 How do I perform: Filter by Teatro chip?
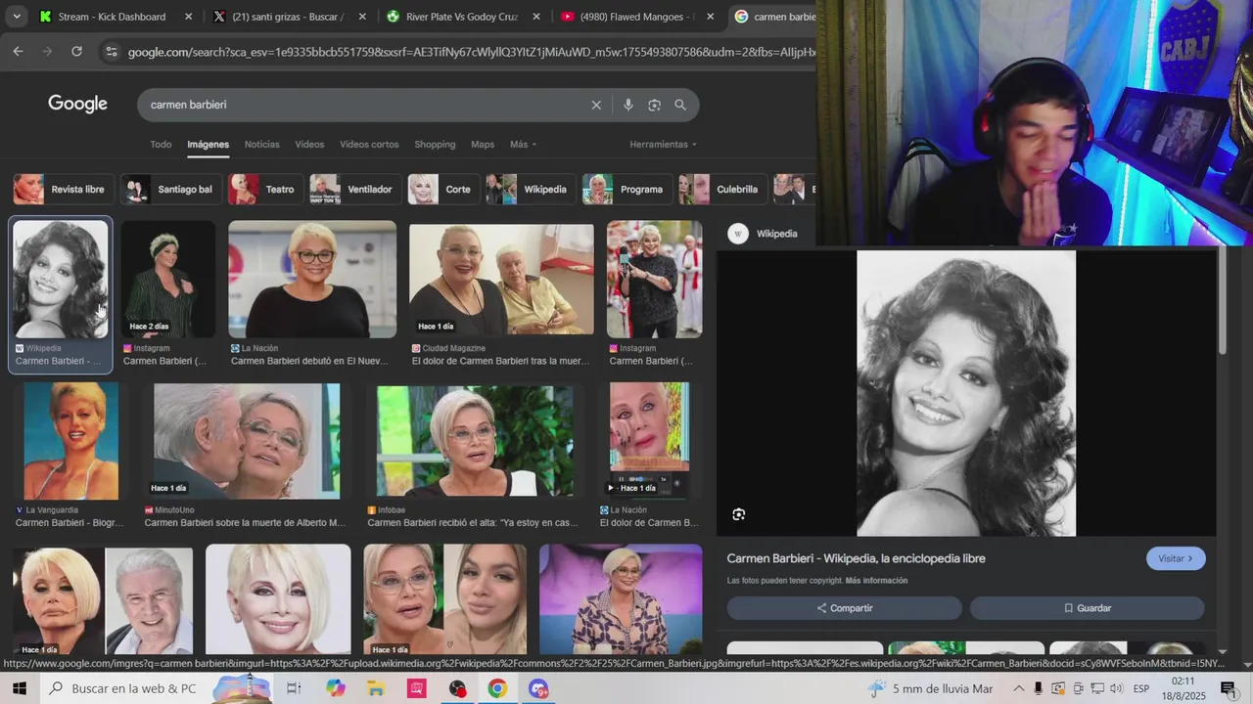[x=265, y=190]
